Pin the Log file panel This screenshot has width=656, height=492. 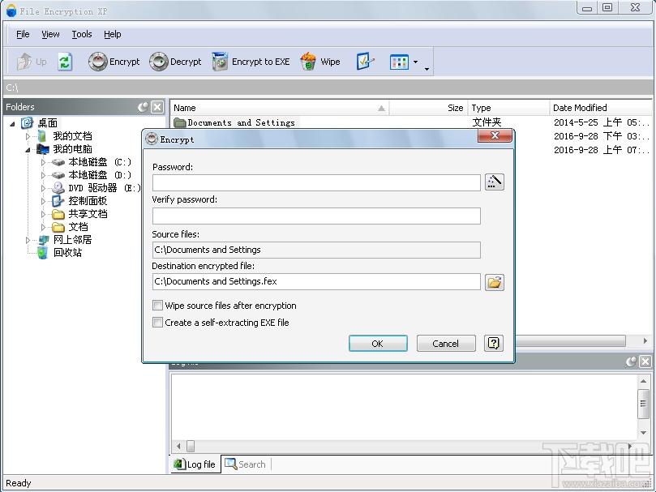[x=632, y=362]
